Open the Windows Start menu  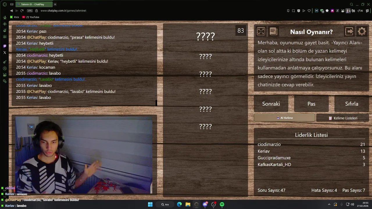coord(150,204)
